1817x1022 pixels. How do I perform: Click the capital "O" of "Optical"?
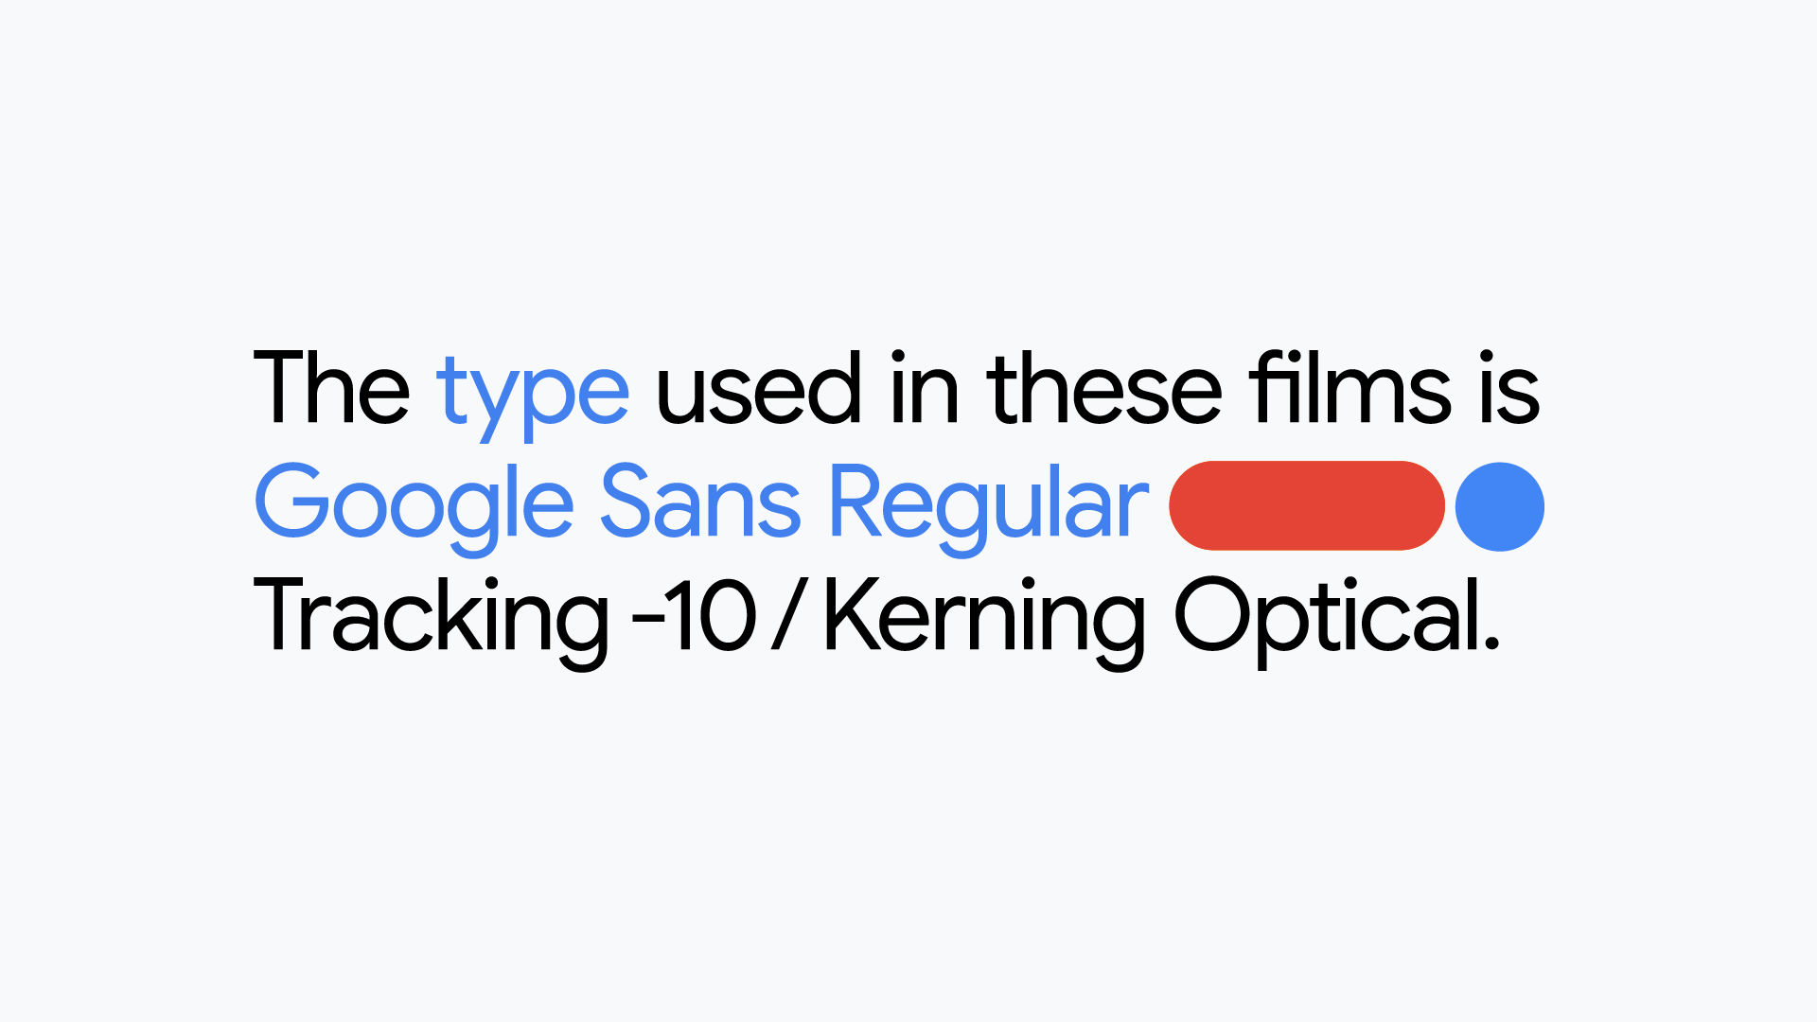(x=1212, y=615)
